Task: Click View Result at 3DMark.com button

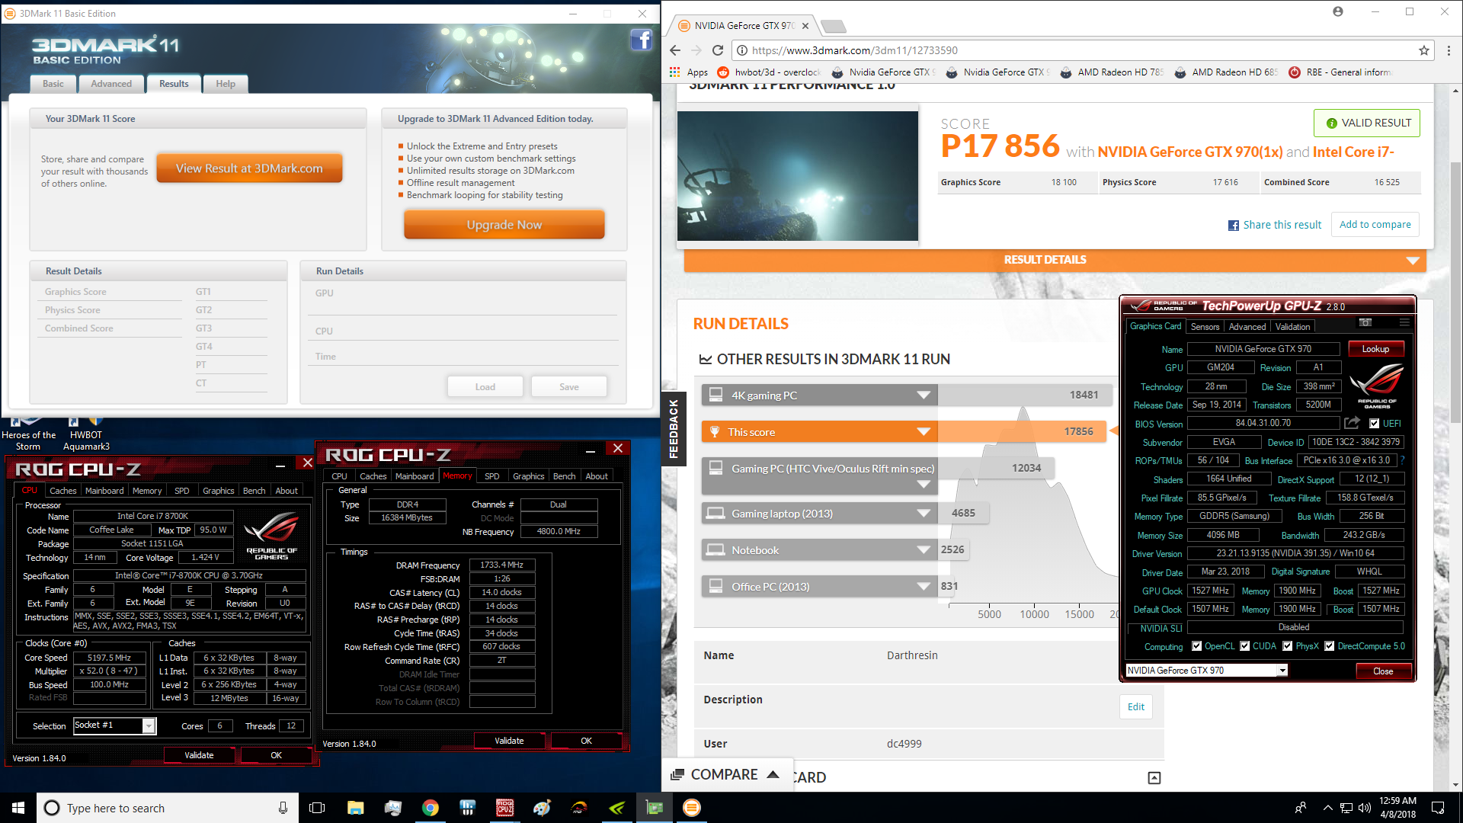Action: (249, 168)
